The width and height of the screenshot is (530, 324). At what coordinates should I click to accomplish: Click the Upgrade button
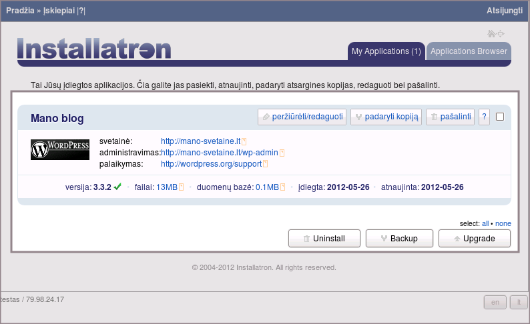474,238
